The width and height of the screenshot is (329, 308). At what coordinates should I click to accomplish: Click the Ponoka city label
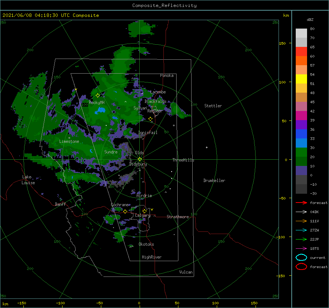(167, 75)
